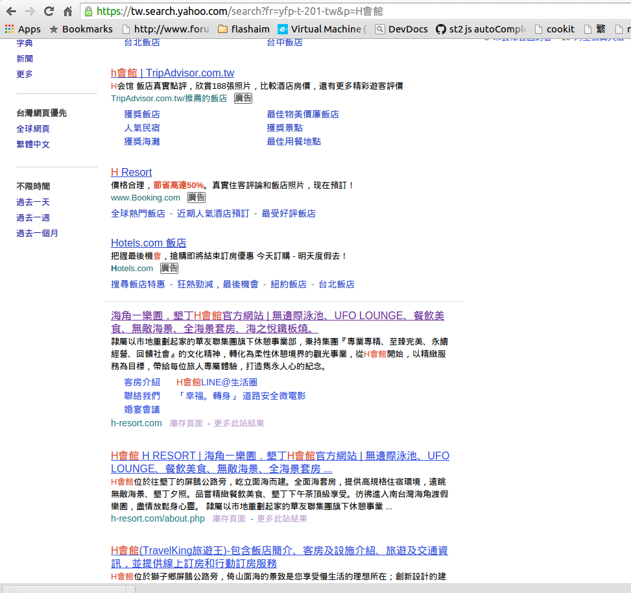Open the 台北飯店 link under Hotels.com
The image size is (631, 593).
coord(337,285)
